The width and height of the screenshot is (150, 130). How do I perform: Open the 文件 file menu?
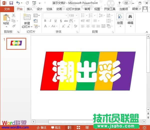pyautogui.click(x=7, y=9)
